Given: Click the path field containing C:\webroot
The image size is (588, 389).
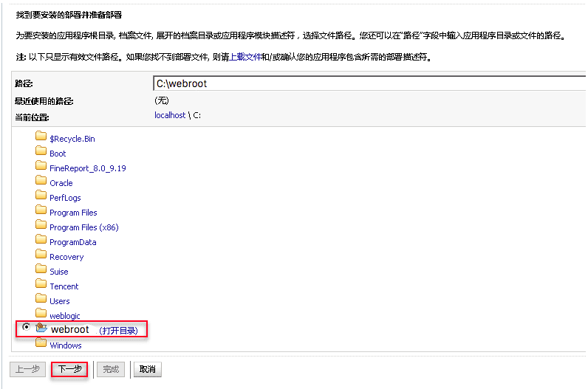Looking at the screenshot, I should pos(369,83).
